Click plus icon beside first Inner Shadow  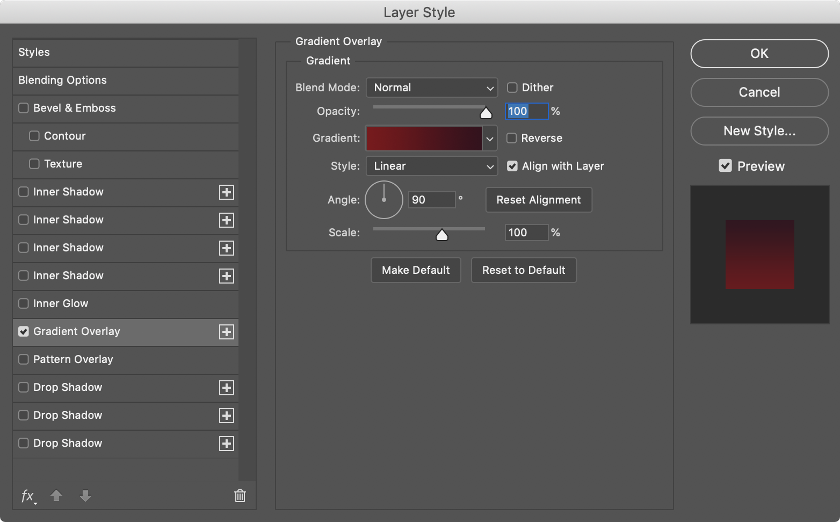227,192
